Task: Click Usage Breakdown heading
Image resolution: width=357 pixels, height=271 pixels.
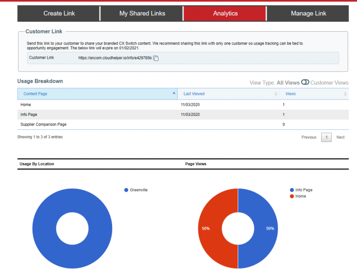Action: click(x=40, y=81)
